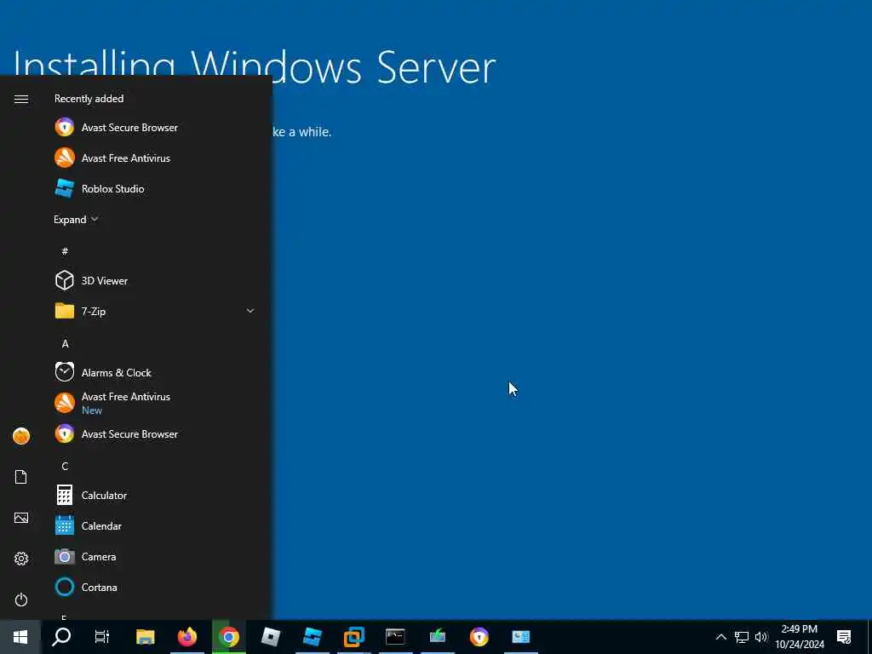Launch Firefox from taskbar

[x=186, y=637]
